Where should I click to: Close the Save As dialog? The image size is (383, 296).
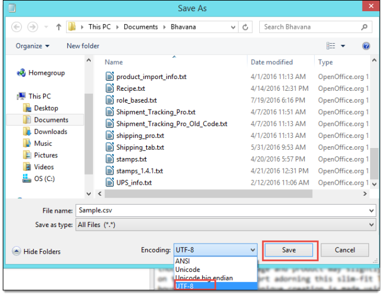coord(371,6)
